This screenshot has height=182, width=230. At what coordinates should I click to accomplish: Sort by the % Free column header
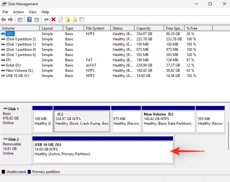point(199,28)
